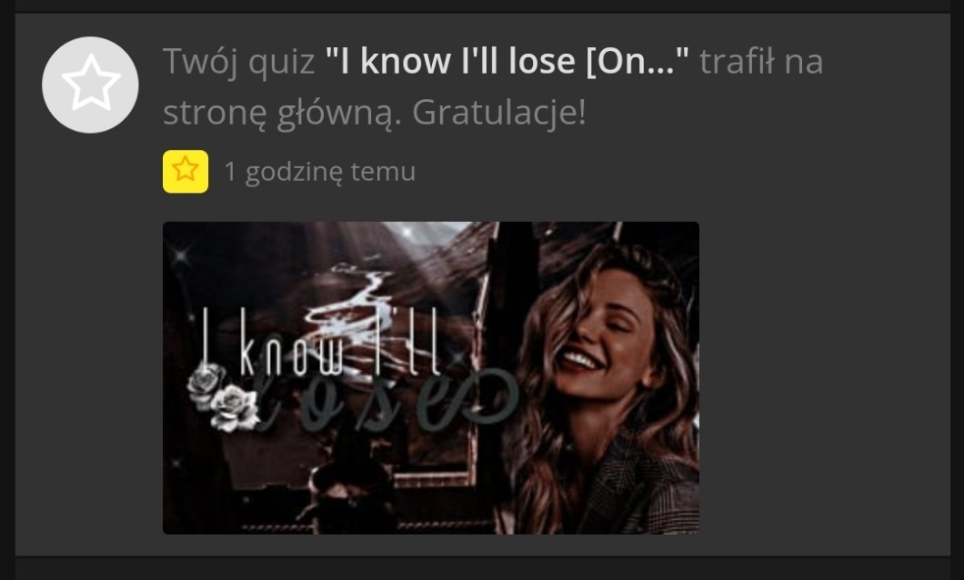The height and width of the screenshot is (580, 964).
Task: Click the "stronę główną" text
Action: 282,114
